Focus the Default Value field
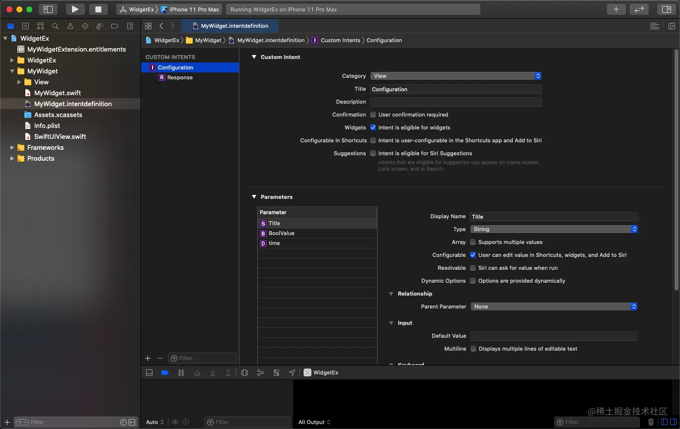 tap(554, 336)
